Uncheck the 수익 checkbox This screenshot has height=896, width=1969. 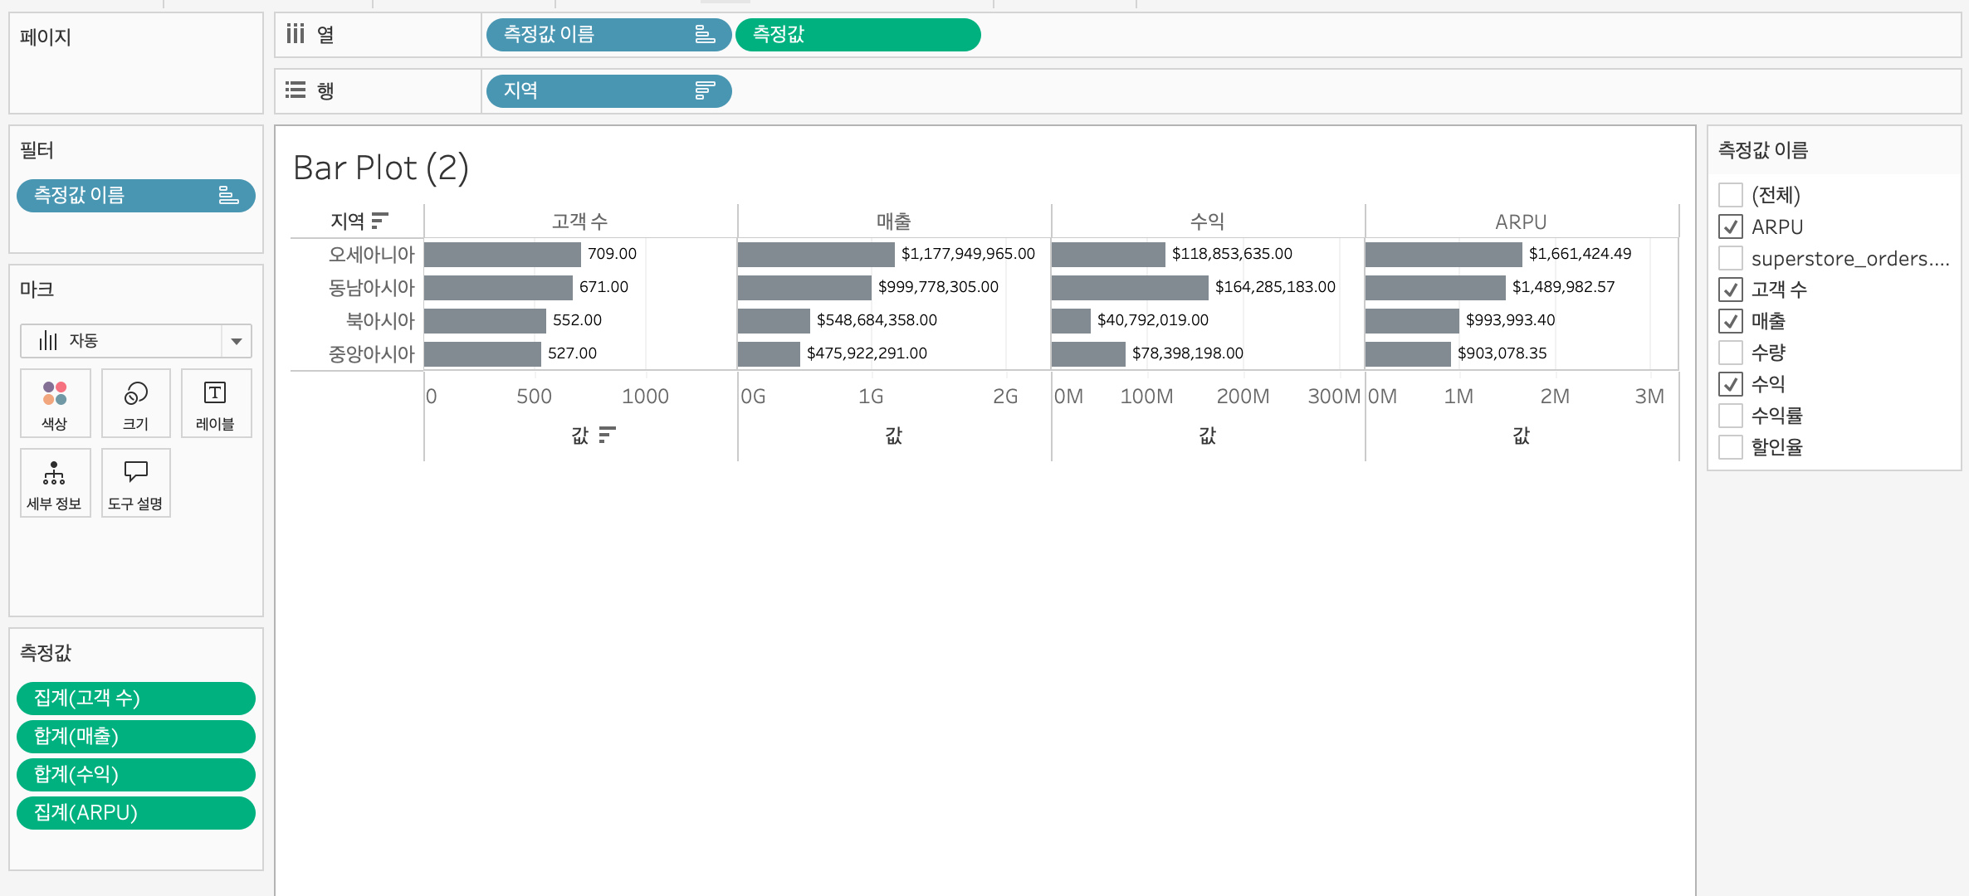(1731, 384)
